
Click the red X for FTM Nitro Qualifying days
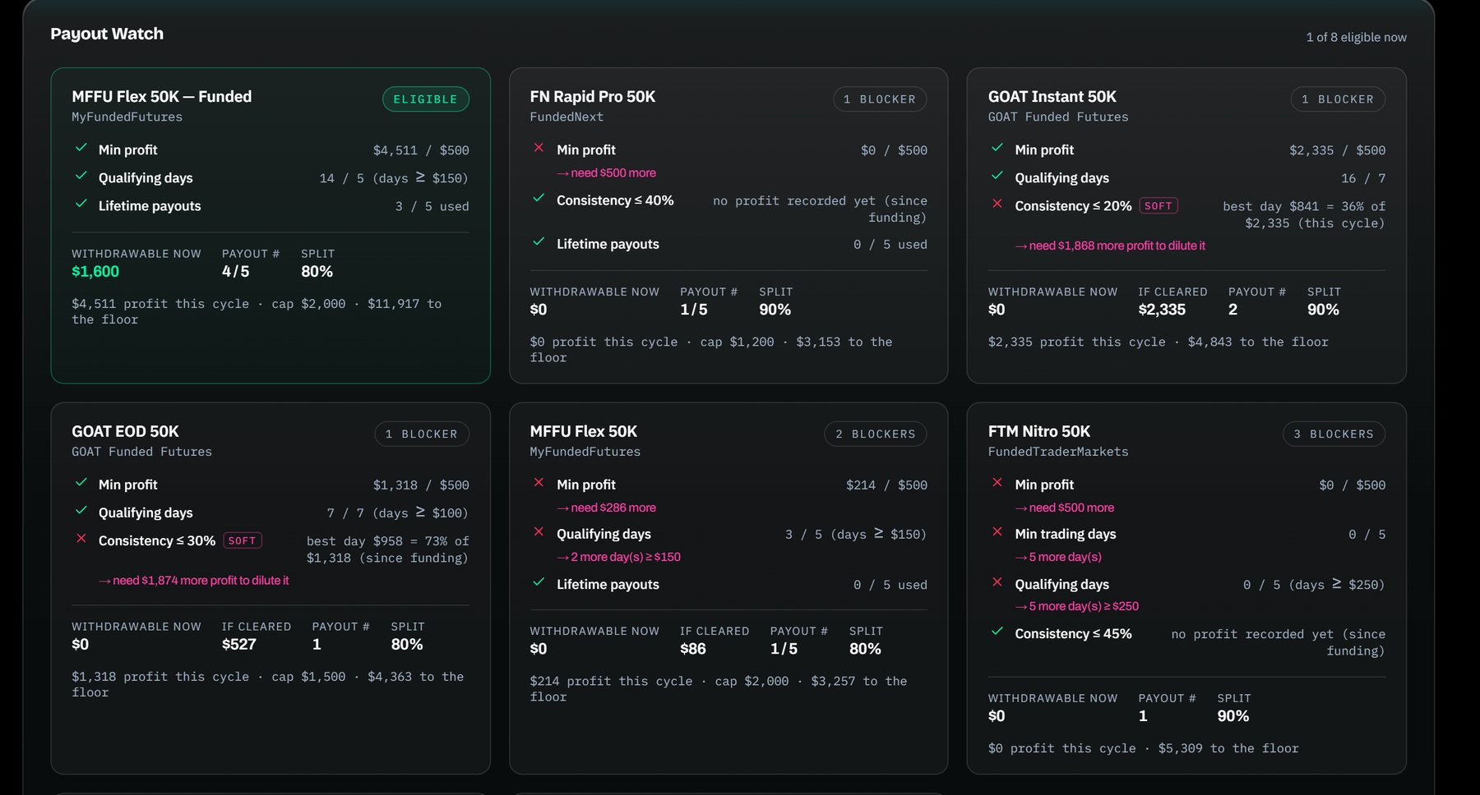997,583
